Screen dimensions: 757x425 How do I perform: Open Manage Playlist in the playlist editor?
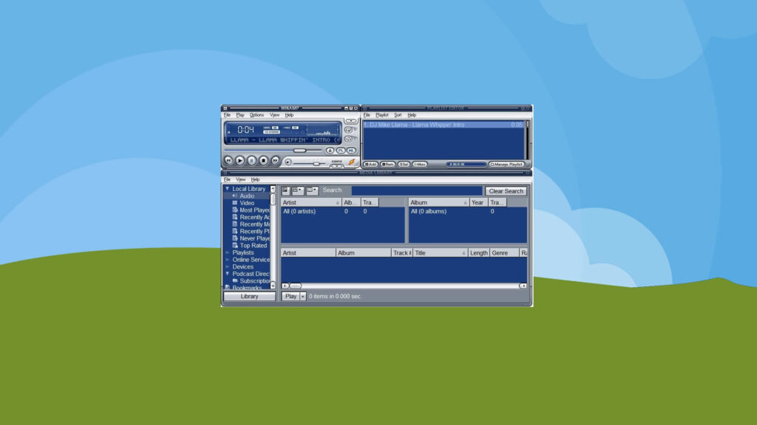tap(506, 164)
